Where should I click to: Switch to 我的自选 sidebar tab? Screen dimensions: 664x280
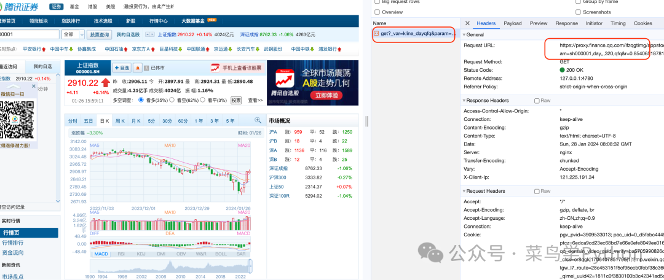pyautogui.click(x=43, y=66)
